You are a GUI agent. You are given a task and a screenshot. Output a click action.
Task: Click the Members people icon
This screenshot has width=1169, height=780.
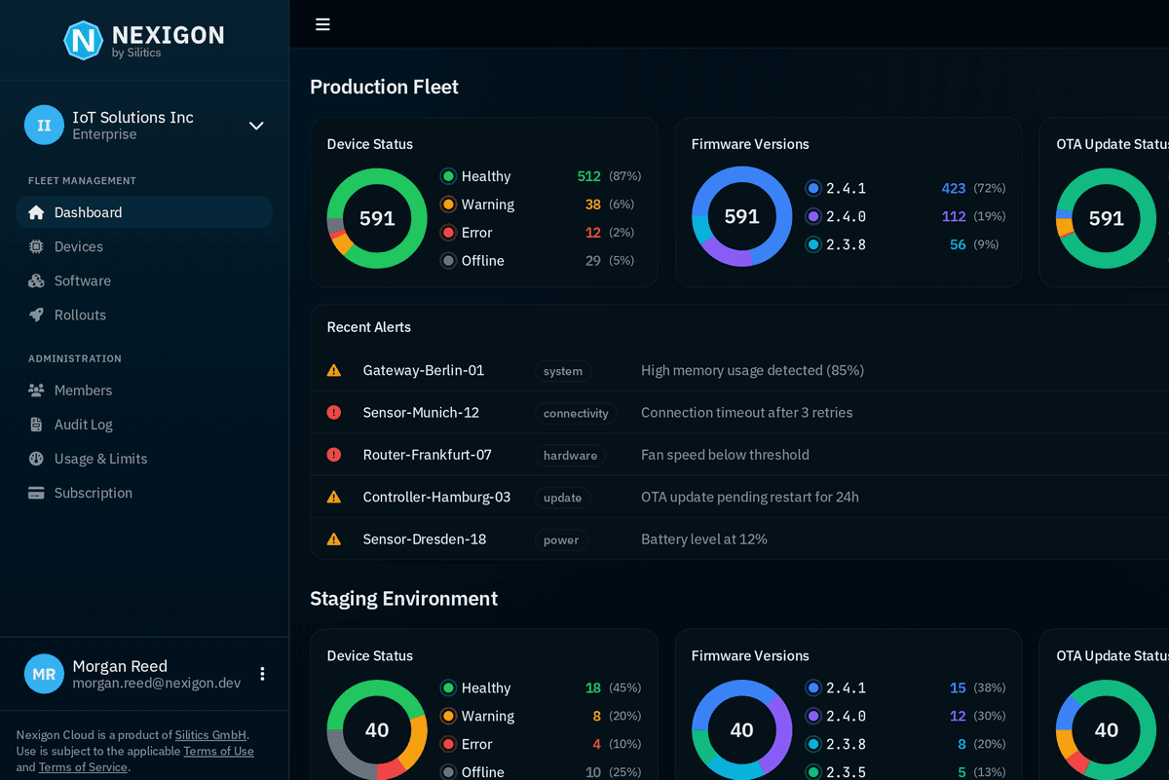pos(36,390)
